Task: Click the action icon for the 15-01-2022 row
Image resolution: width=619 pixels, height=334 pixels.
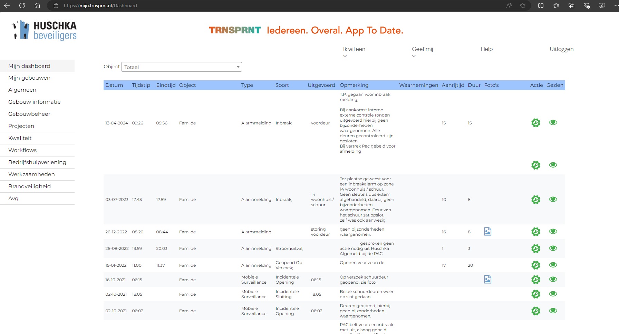Action: click(x=535, y=265)
